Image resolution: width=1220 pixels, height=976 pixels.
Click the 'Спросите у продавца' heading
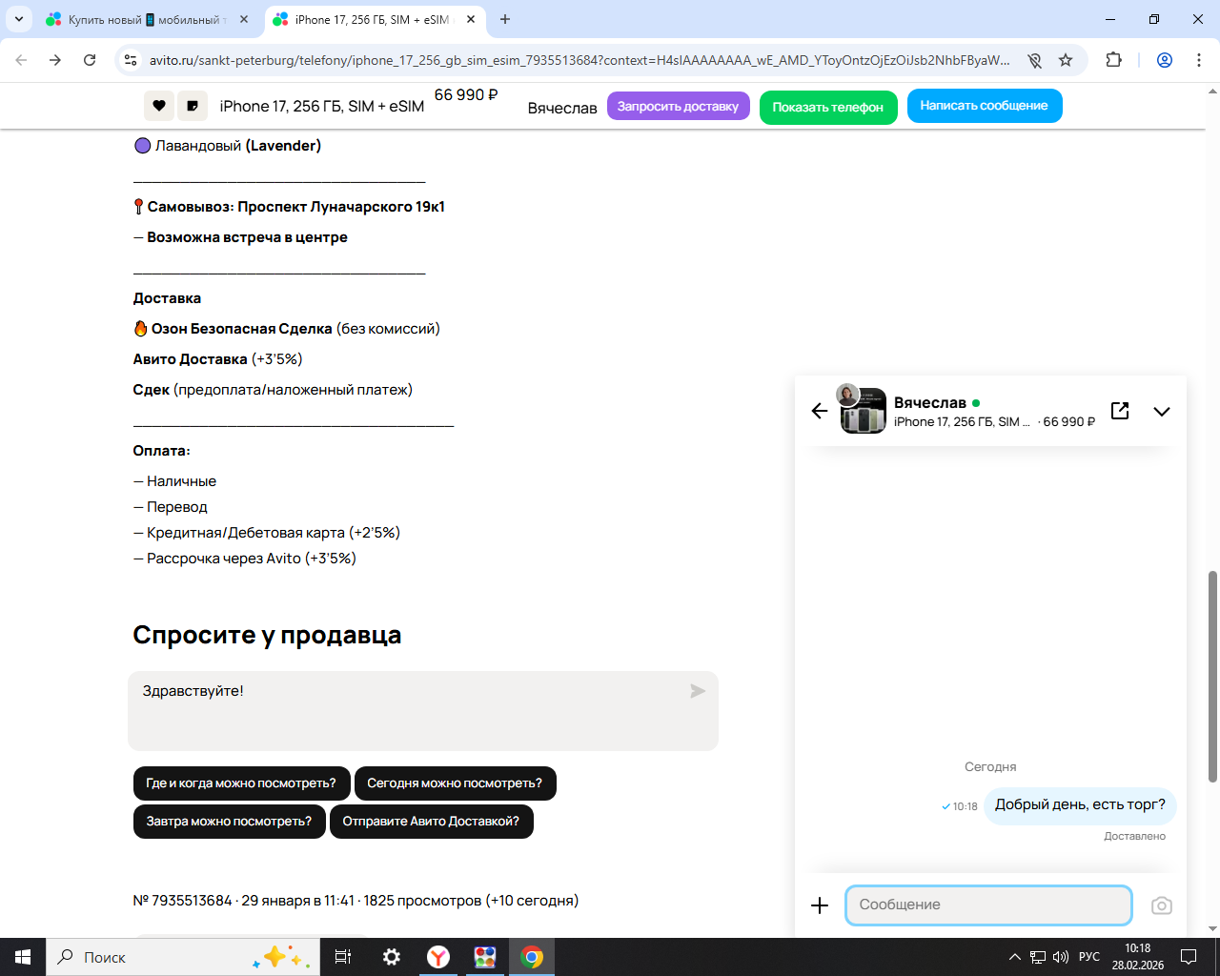[267, 635]
